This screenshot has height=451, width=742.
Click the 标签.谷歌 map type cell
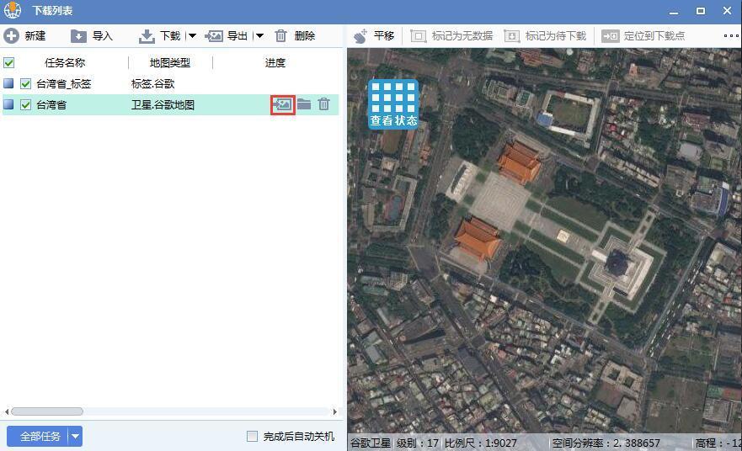pyautogui.click(x=152, y=84)
